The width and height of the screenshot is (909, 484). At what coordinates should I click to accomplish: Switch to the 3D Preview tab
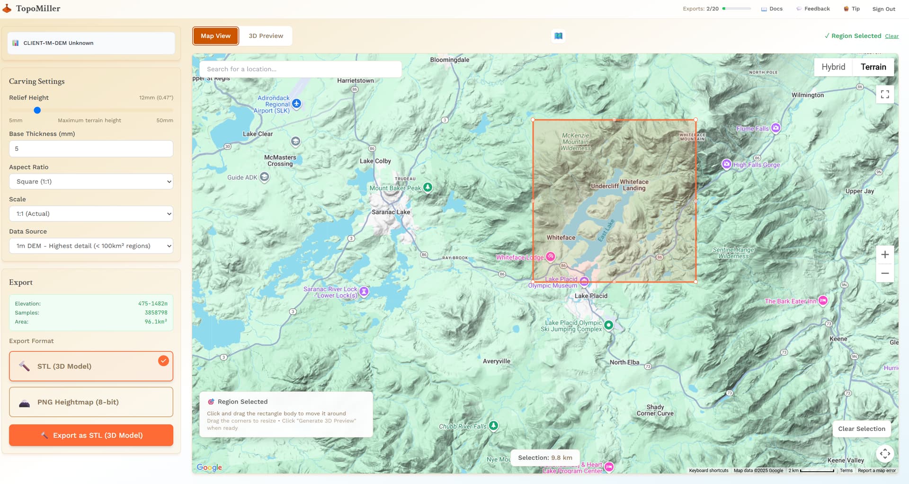pos(266,36)
